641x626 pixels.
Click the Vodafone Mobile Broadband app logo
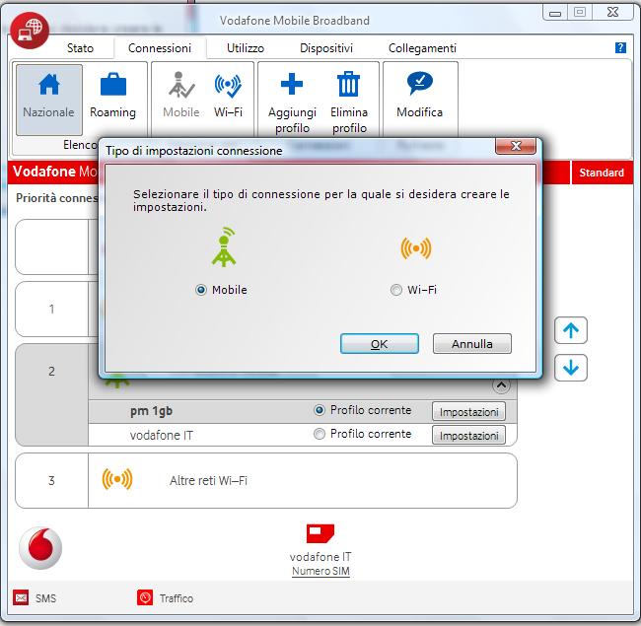pos(30,31)
